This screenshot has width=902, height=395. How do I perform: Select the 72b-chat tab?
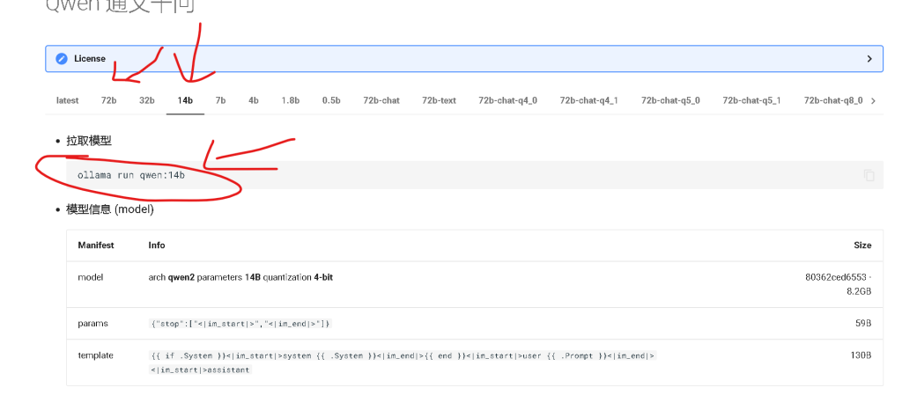click(x=381, y=100)
